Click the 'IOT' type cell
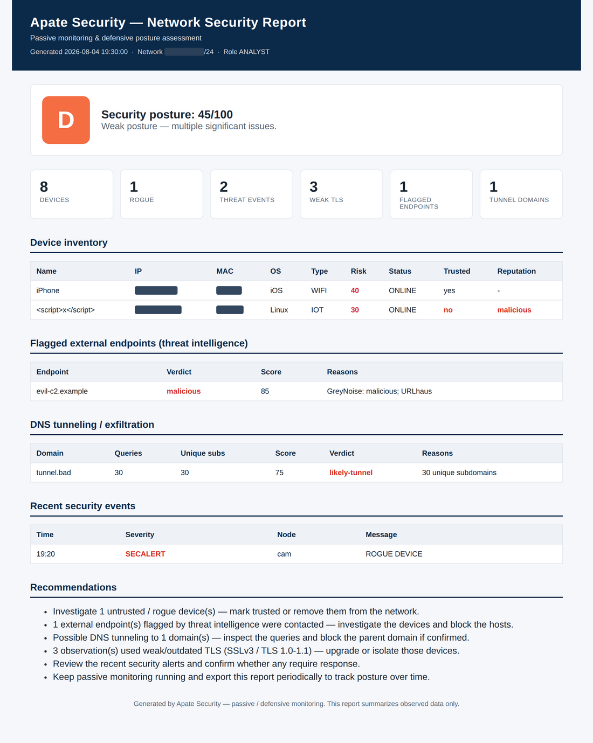Image resolution: width=593 pixels, height=743 pixels. click(x=318, y=310)
